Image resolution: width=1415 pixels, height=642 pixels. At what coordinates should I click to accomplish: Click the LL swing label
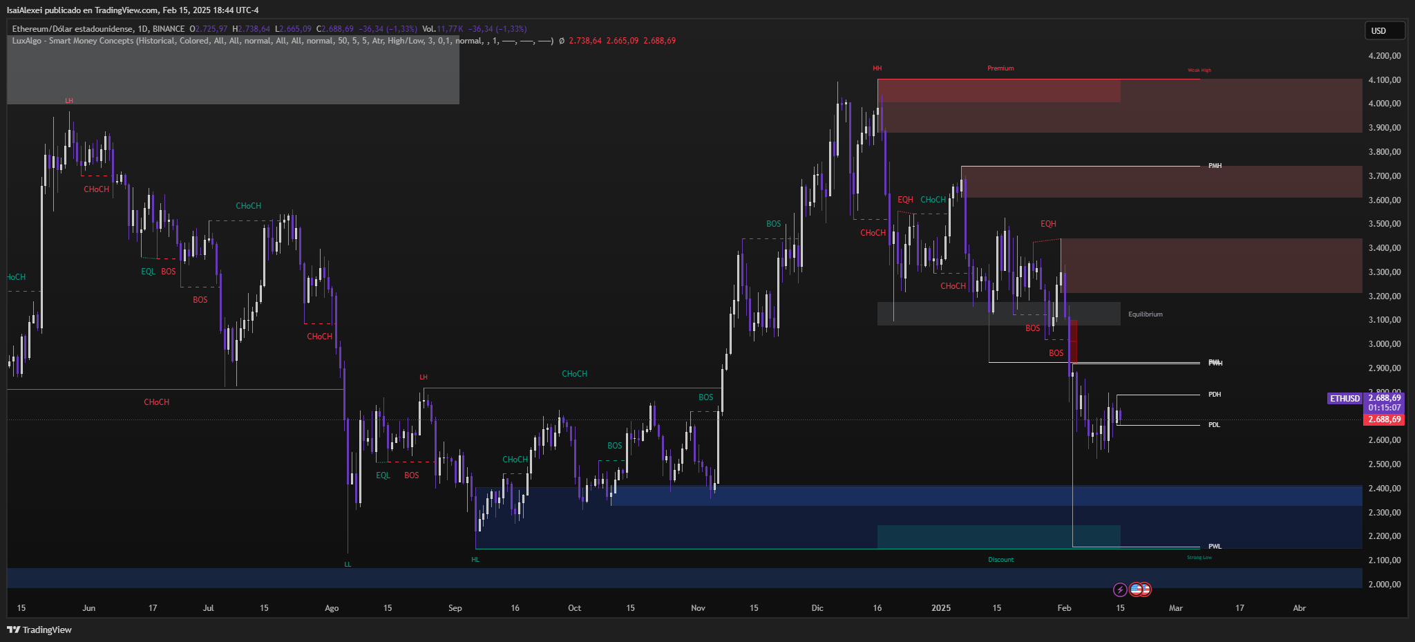point(348,565)
